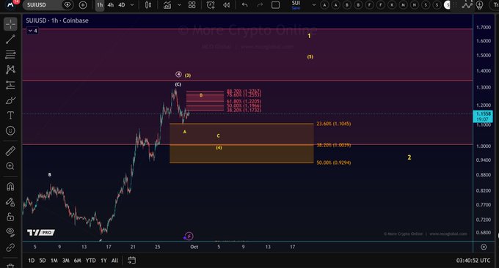Select the Elliott wave tool in favorites bar
This screenshot has height=268, width=499.
pos(467,5)
